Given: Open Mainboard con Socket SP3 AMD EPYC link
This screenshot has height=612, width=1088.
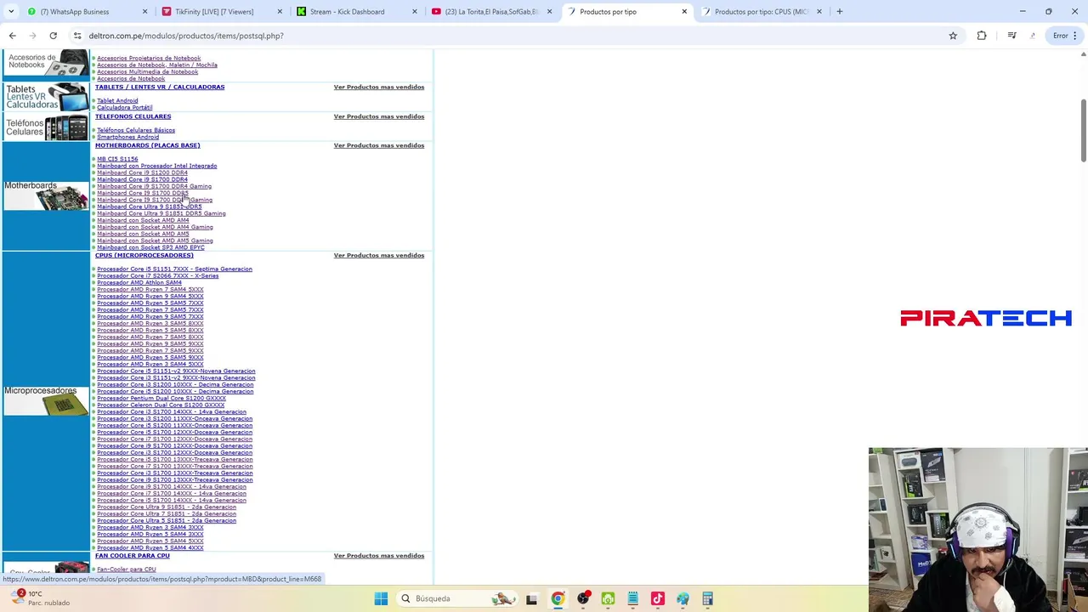Looking at the screenshot, I should [x=150, y=247].
